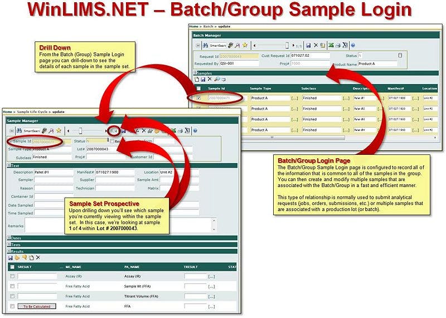Click printer icon in Sample Manager toolbar
The width and height of the screenshot is (446, 318).
180,131
